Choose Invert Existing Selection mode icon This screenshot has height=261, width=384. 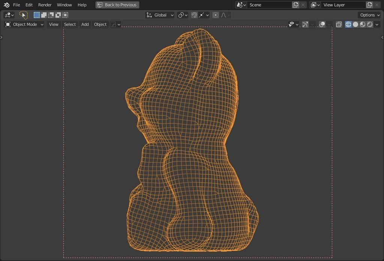(x=58, y=15)
